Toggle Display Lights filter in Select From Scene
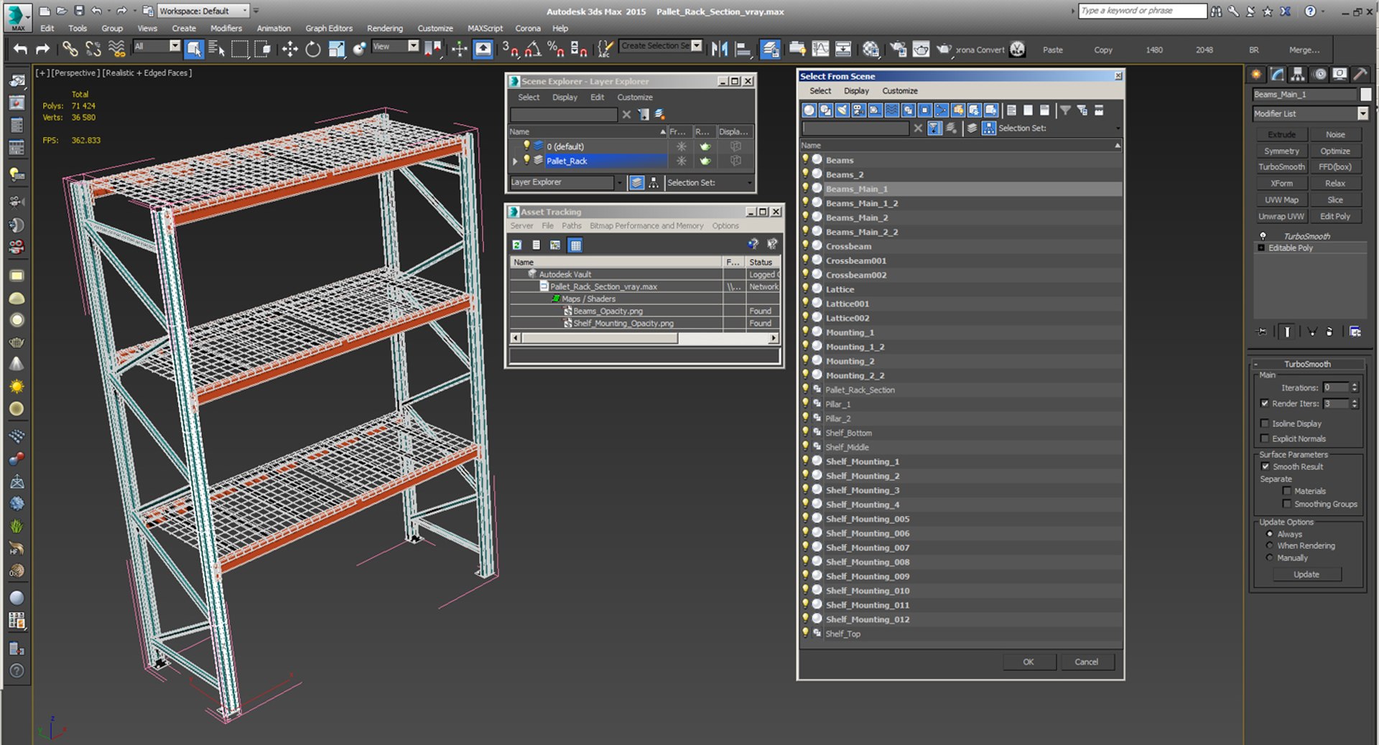The image size is (1379, 745). [842, 110]
